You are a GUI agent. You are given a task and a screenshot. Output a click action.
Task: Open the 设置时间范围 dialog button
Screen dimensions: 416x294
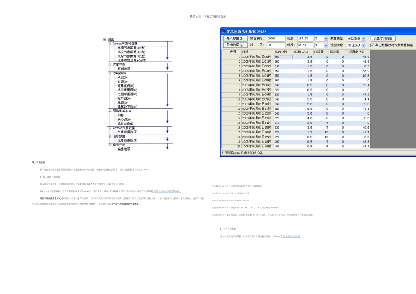pyautogui.click(x=383, y=38)
